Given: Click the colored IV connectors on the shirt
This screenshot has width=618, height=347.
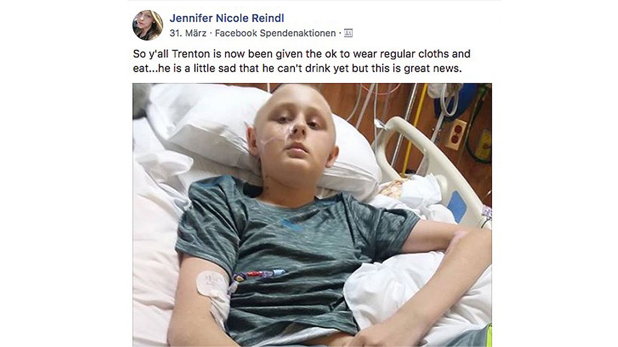Looking at the screenshot, I should (257, 276).
